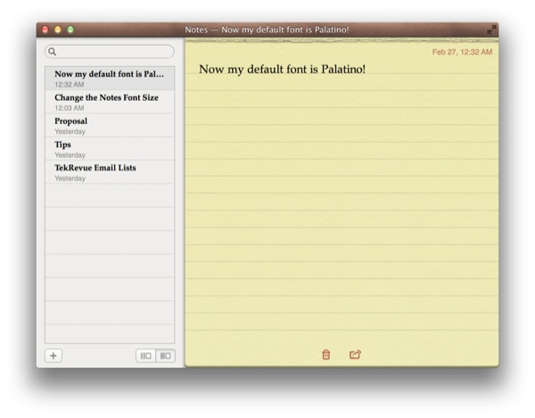Close the Notes window with the red button
The image size is (535, 418).
pyautogui.click(x=45, y=29)
